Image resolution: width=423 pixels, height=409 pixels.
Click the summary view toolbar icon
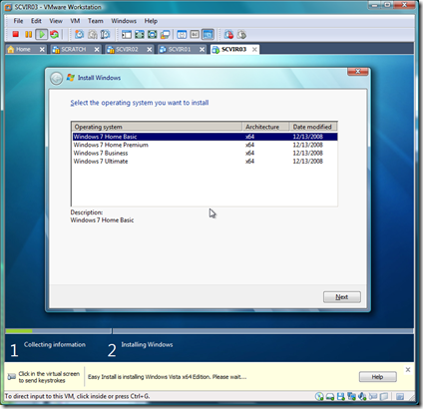(x=182, y=34)
